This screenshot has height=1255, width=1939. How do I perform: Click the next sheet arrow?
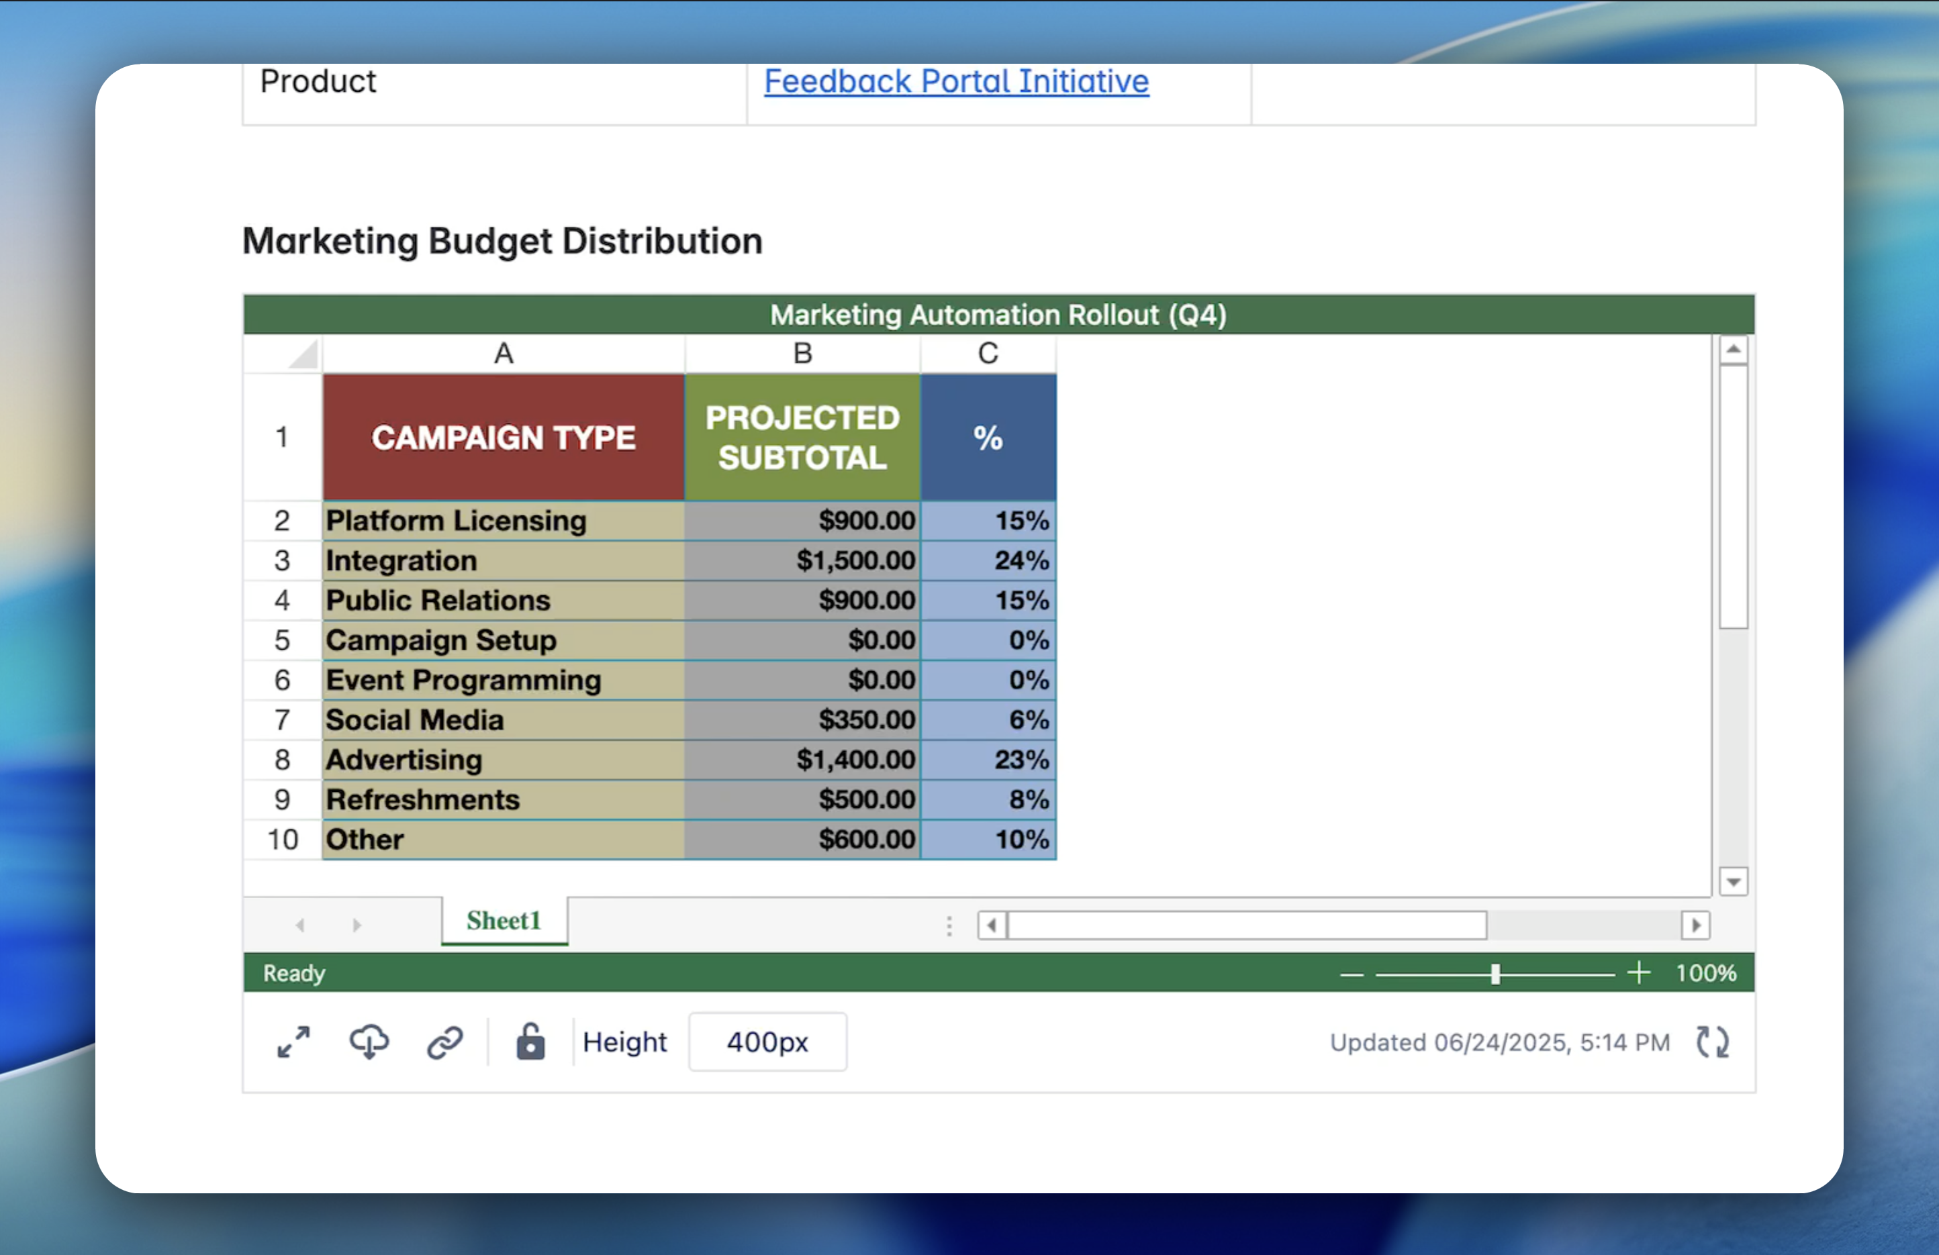356,925
